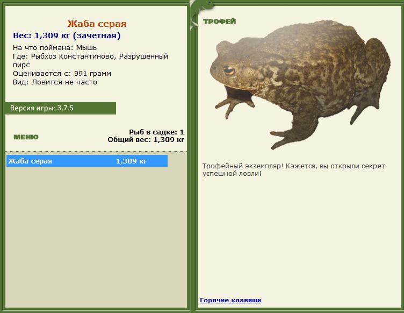Click the 'Общий вес: 1,309 кг' total
Image resolution: width=404 pixels, height=313 pixels.
click(146, 140)
